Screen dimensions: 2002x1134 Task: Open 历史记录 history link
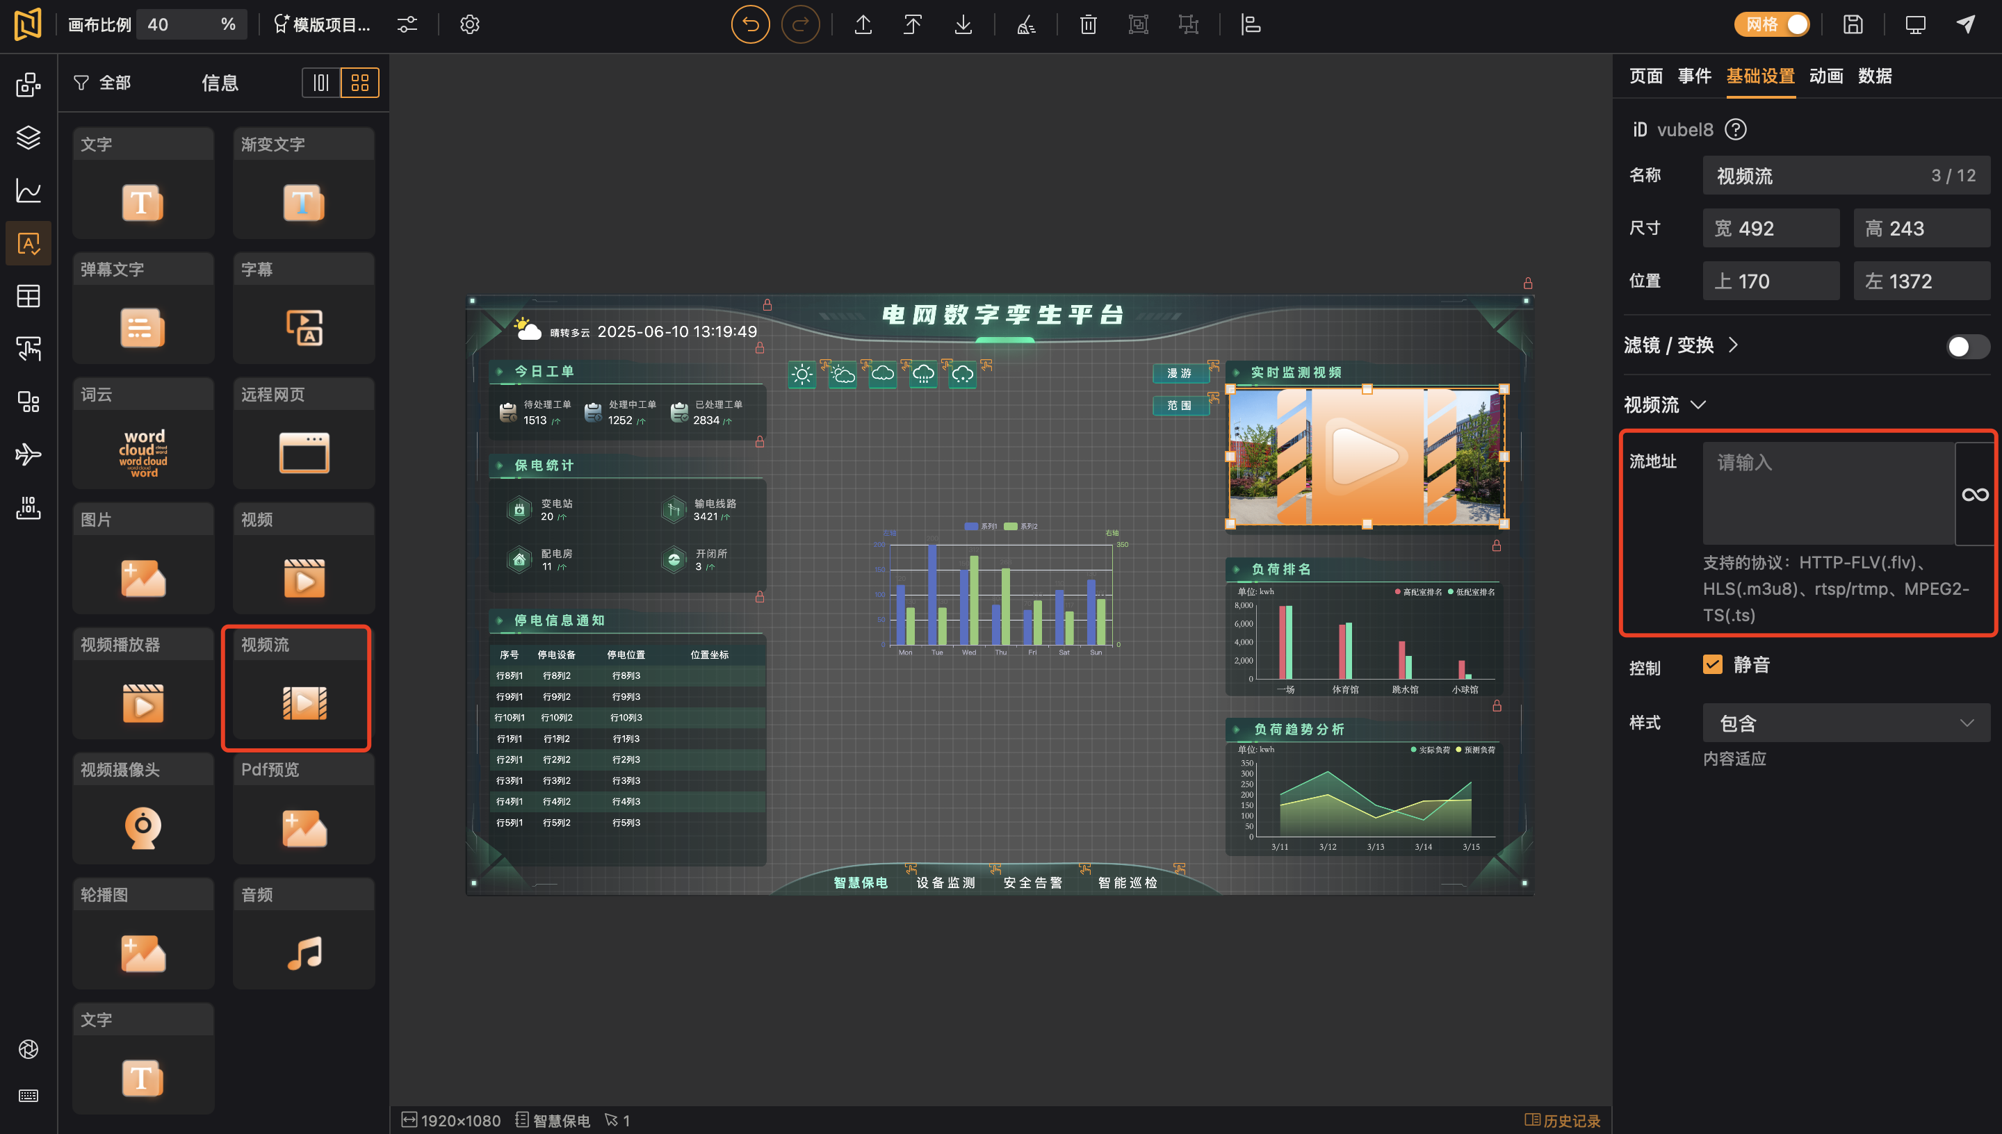click(x=1562, y=1120)
